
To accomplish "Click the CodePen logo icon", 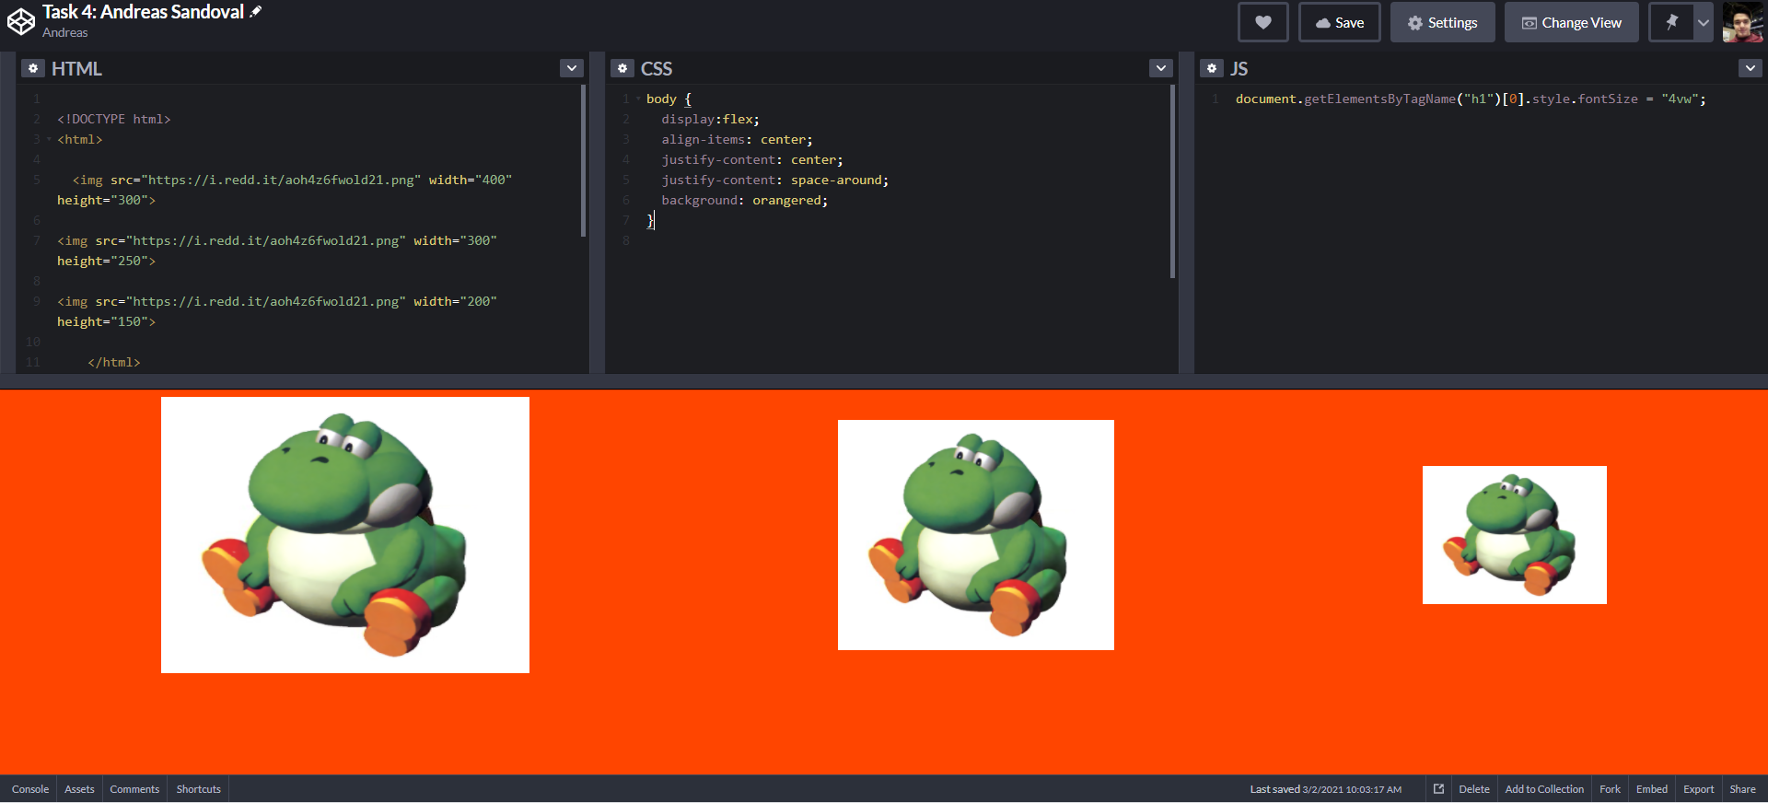I will pyautogui.click(x=20, y=22).
